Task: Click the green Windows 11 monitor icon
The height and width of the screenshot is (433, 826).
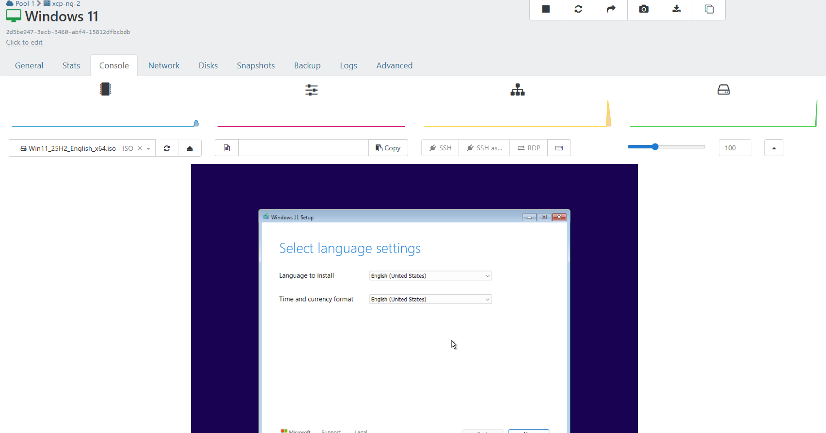Action: 14,16
